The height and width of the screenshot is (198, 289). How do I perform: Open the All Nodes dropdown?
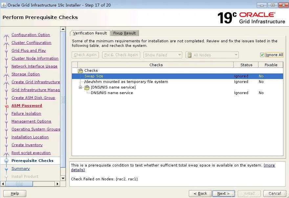point(212,55)
